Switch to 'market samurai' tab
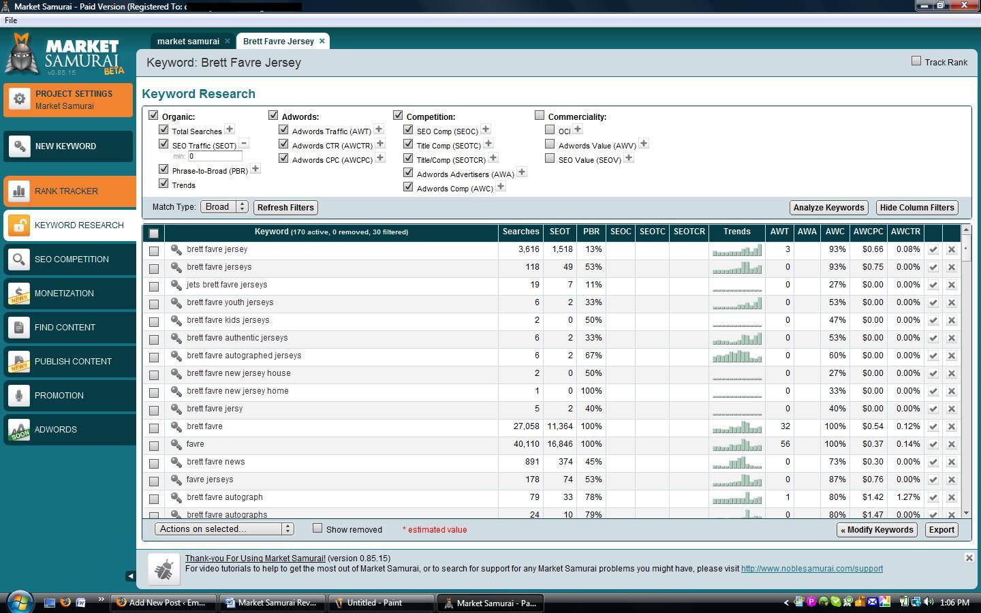981x613 pixels. pyautogui.click(x=188, y=42)
